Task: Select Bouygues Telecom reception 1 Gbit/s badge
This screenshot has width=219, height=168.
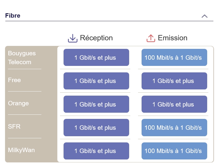Action: coord(96,57)
